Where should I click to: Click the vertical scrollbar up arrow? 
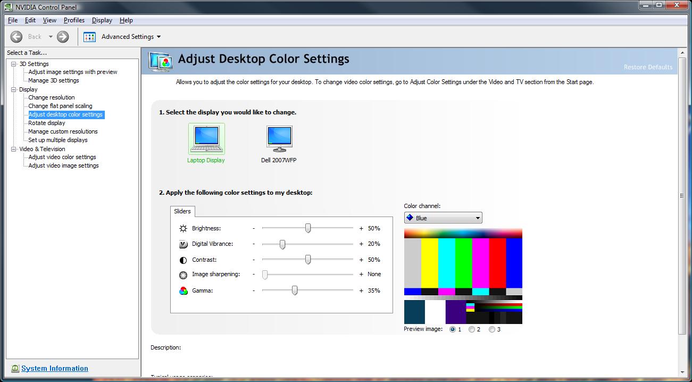coord(682,52)
